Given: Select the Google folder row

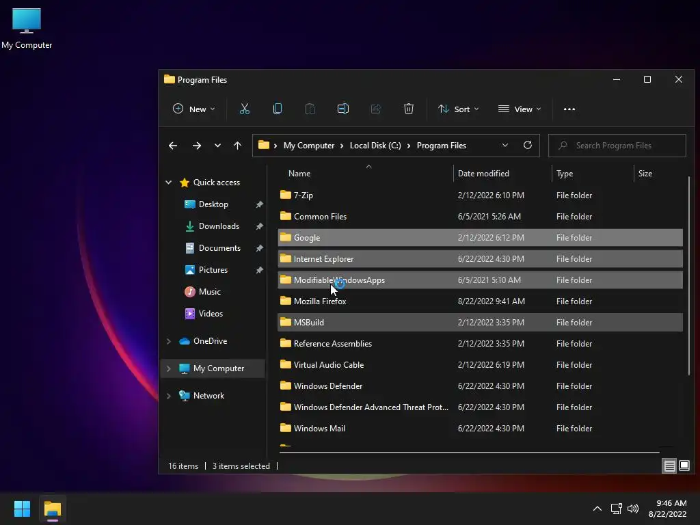Looking at the screenshot, I should tap(481, 237).
